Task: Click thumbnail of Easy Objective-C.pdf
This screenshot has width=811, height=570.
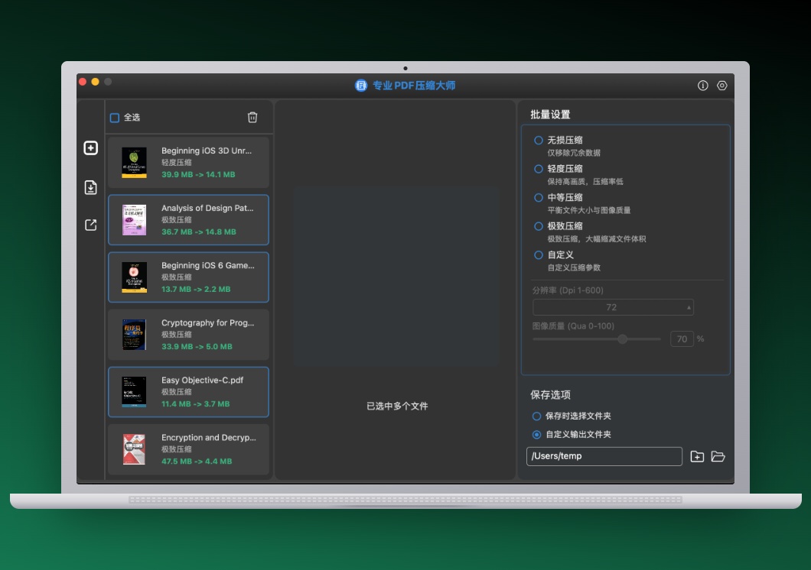Action: 134,392
